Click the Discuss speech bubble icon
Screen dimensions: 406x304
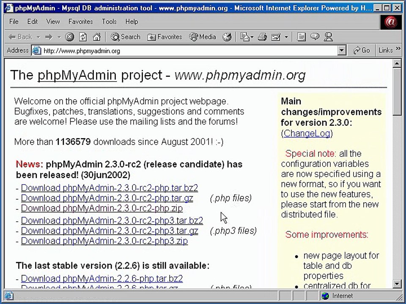pyautogui.click(x=315, y=37)
